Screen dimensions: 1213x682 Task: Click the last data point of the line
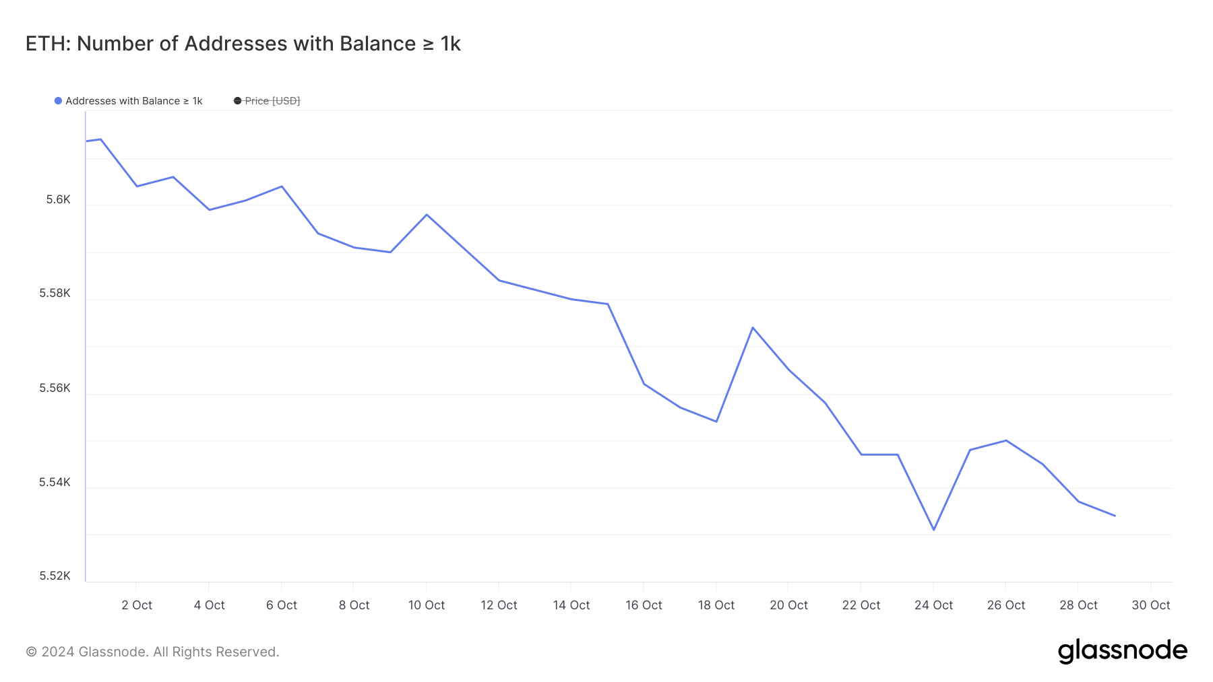click(x=1115, y=516)
